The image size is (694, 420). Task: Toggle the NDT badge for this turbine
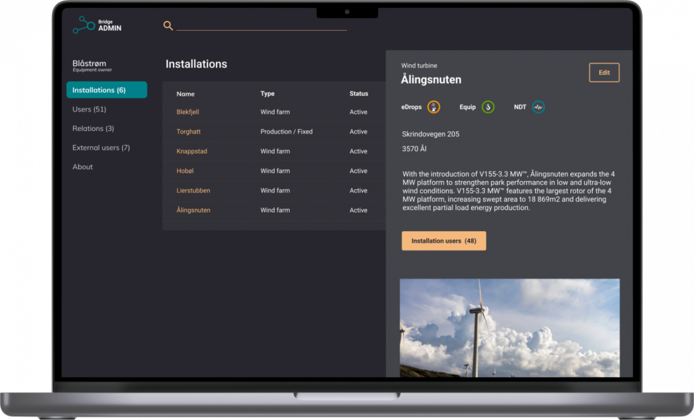tap(538, 106)
